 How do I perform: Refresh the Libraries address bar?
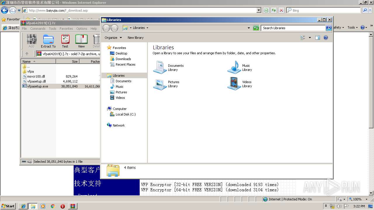pyautogui.click(x=256, y=28)
